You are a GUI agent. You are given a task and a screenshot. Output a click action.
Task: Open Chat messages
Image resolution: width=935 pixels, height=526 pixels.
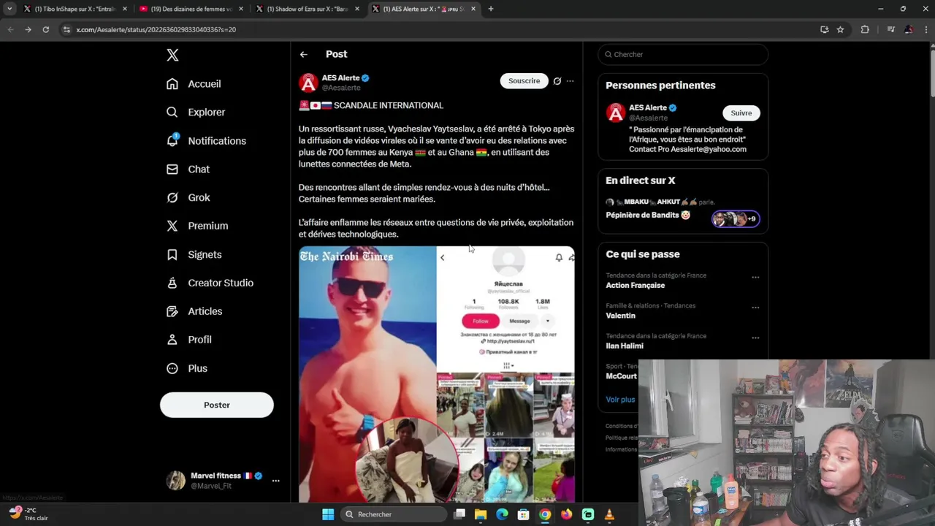(188, 169)
